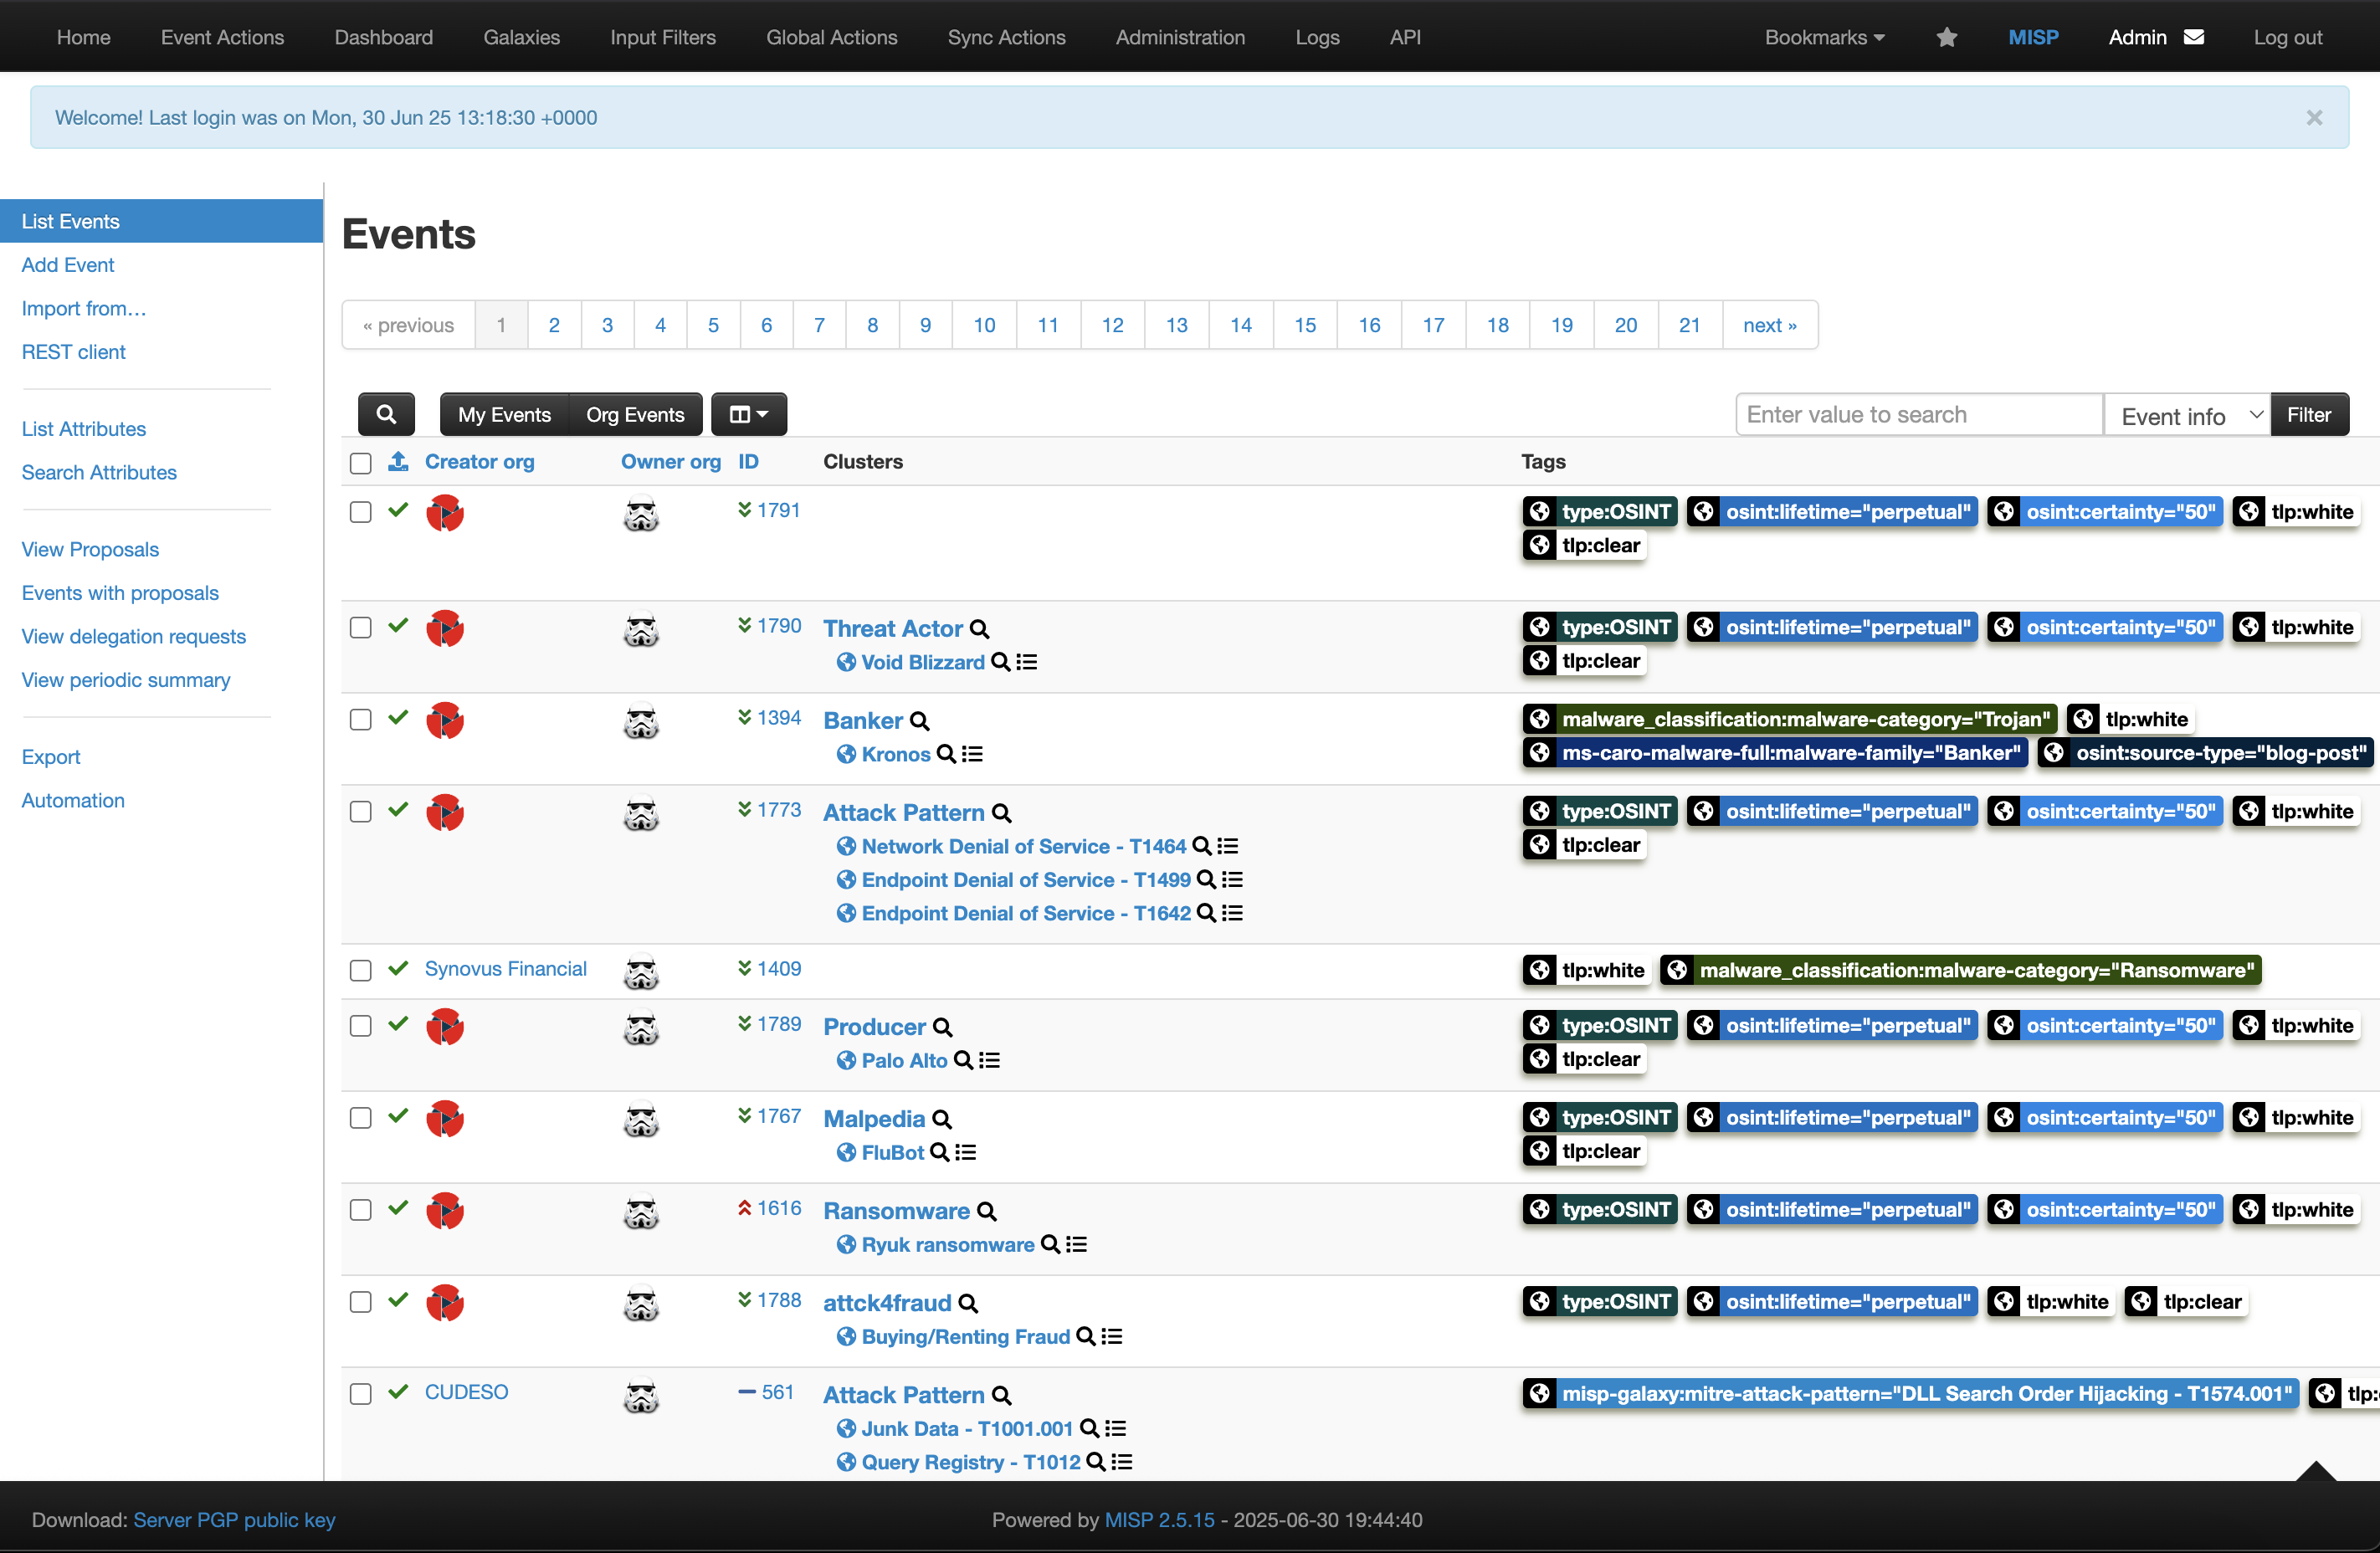Click magnifier beside Palo Alto cluster
Viewport: 2380px width, 1553px height.
pyautogui.click(x=963, y=1060)
